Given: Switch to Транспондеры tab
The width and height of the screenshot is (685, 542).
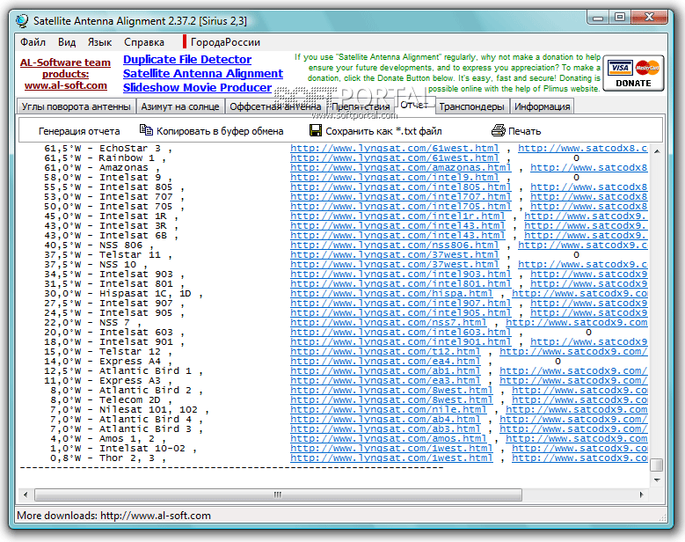Looking at the screenshot, I should [x=472, y=106].
